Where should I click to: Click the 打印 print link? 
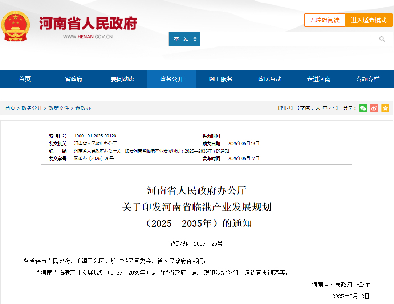pos(285,108)
